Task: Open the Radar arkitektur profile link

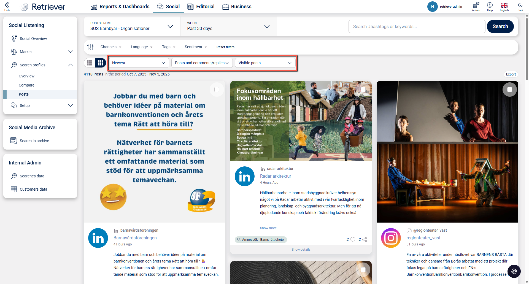Action: [x=276, y=176]
